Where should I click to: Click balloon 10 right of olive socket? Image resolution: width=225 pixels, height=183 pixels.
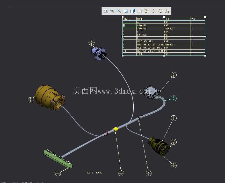(174, 142)
